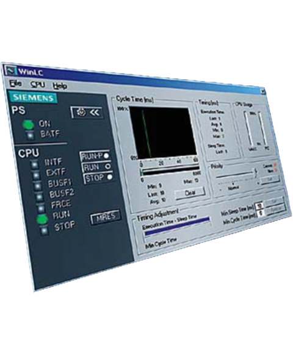Click the STOP status LED
This screenshot has height=355, width=293.
(45, 230)
